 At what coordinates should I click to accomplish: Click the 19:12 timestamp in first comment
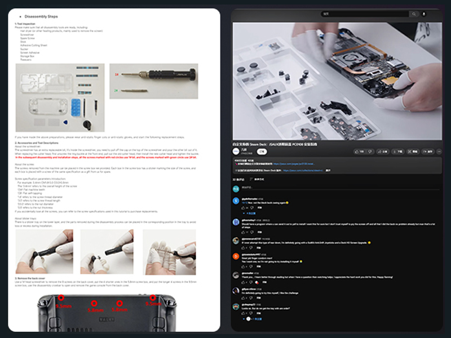[245, 203]
